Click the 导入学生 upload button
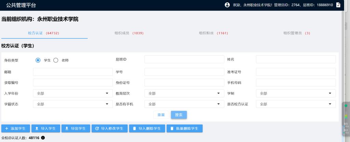 [45, 128]
